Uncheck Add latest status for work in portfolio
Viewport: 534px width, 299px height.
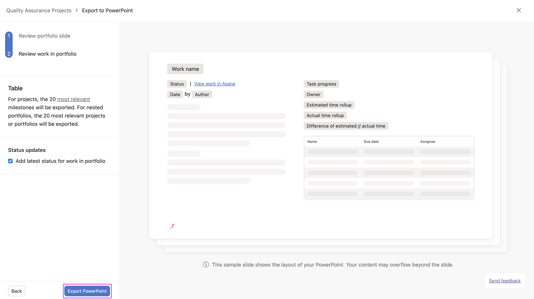click(x=10, y=161)
